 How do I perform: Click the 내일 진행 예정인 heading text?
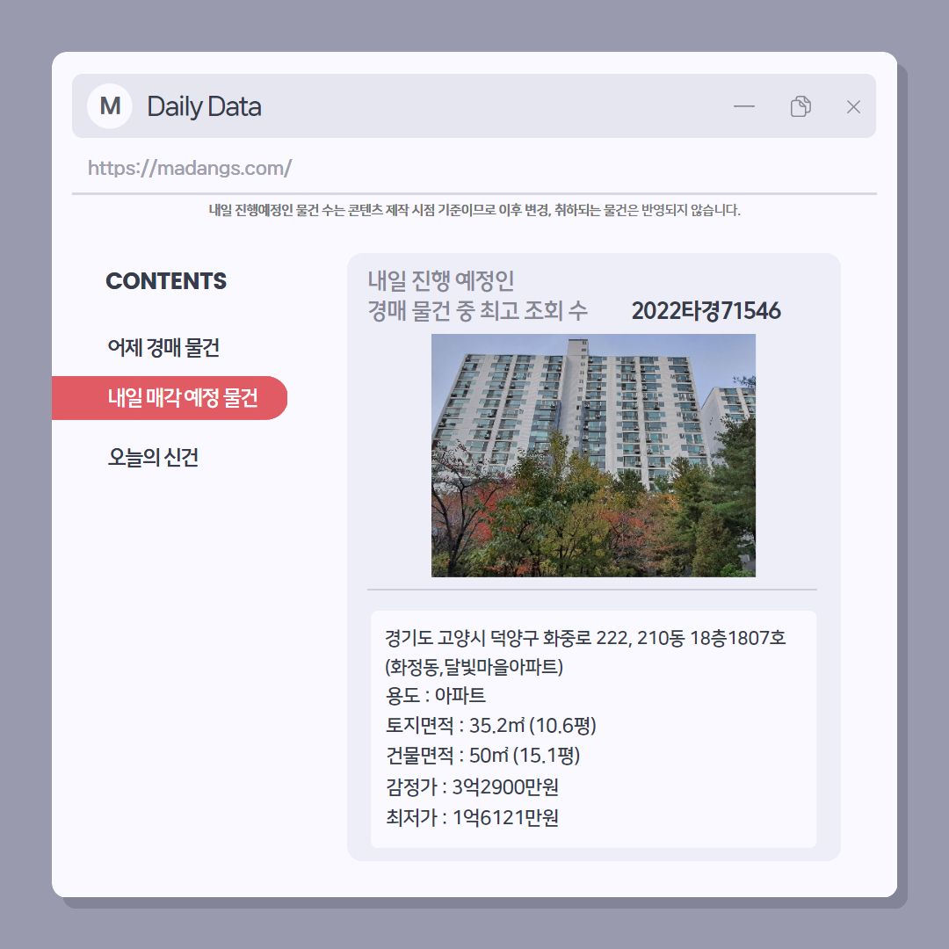440,280
